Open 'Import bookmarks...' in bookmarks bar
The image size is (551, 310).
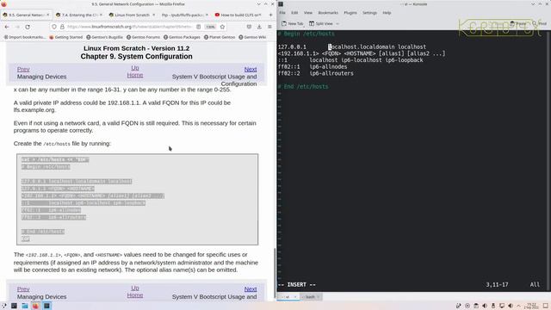25,37
